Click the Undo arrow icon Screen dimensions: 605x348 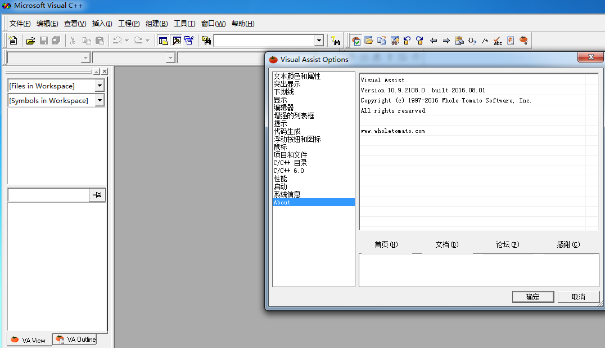118,41
